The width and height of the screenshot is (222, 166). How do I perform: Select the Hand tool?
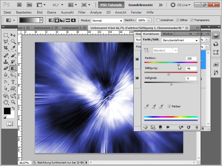click(6, 102)
